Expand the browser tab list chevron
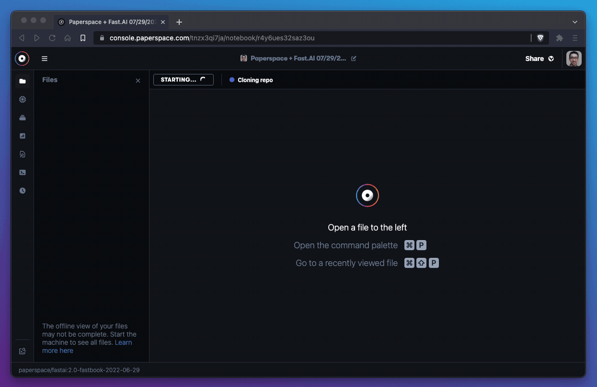 coord(575,22)
